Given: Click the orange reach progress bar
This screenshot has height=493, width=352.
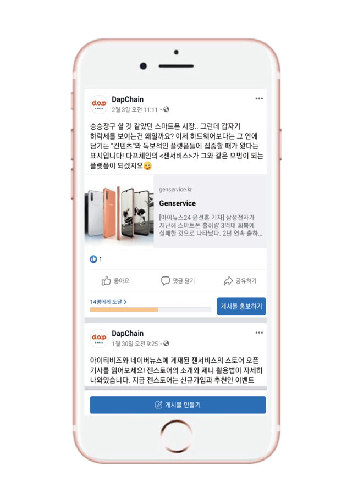Looking at the screenshot, I should click(x=124, y=309).
